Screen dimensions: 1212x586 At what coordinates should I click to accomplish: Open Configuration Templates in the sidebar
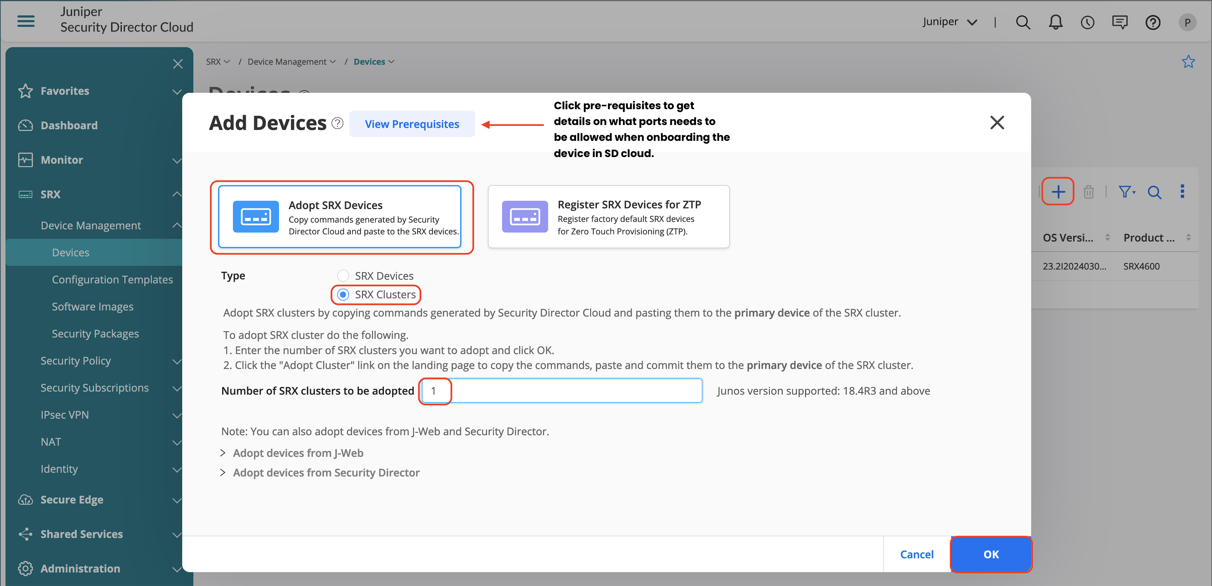(112, 279)
